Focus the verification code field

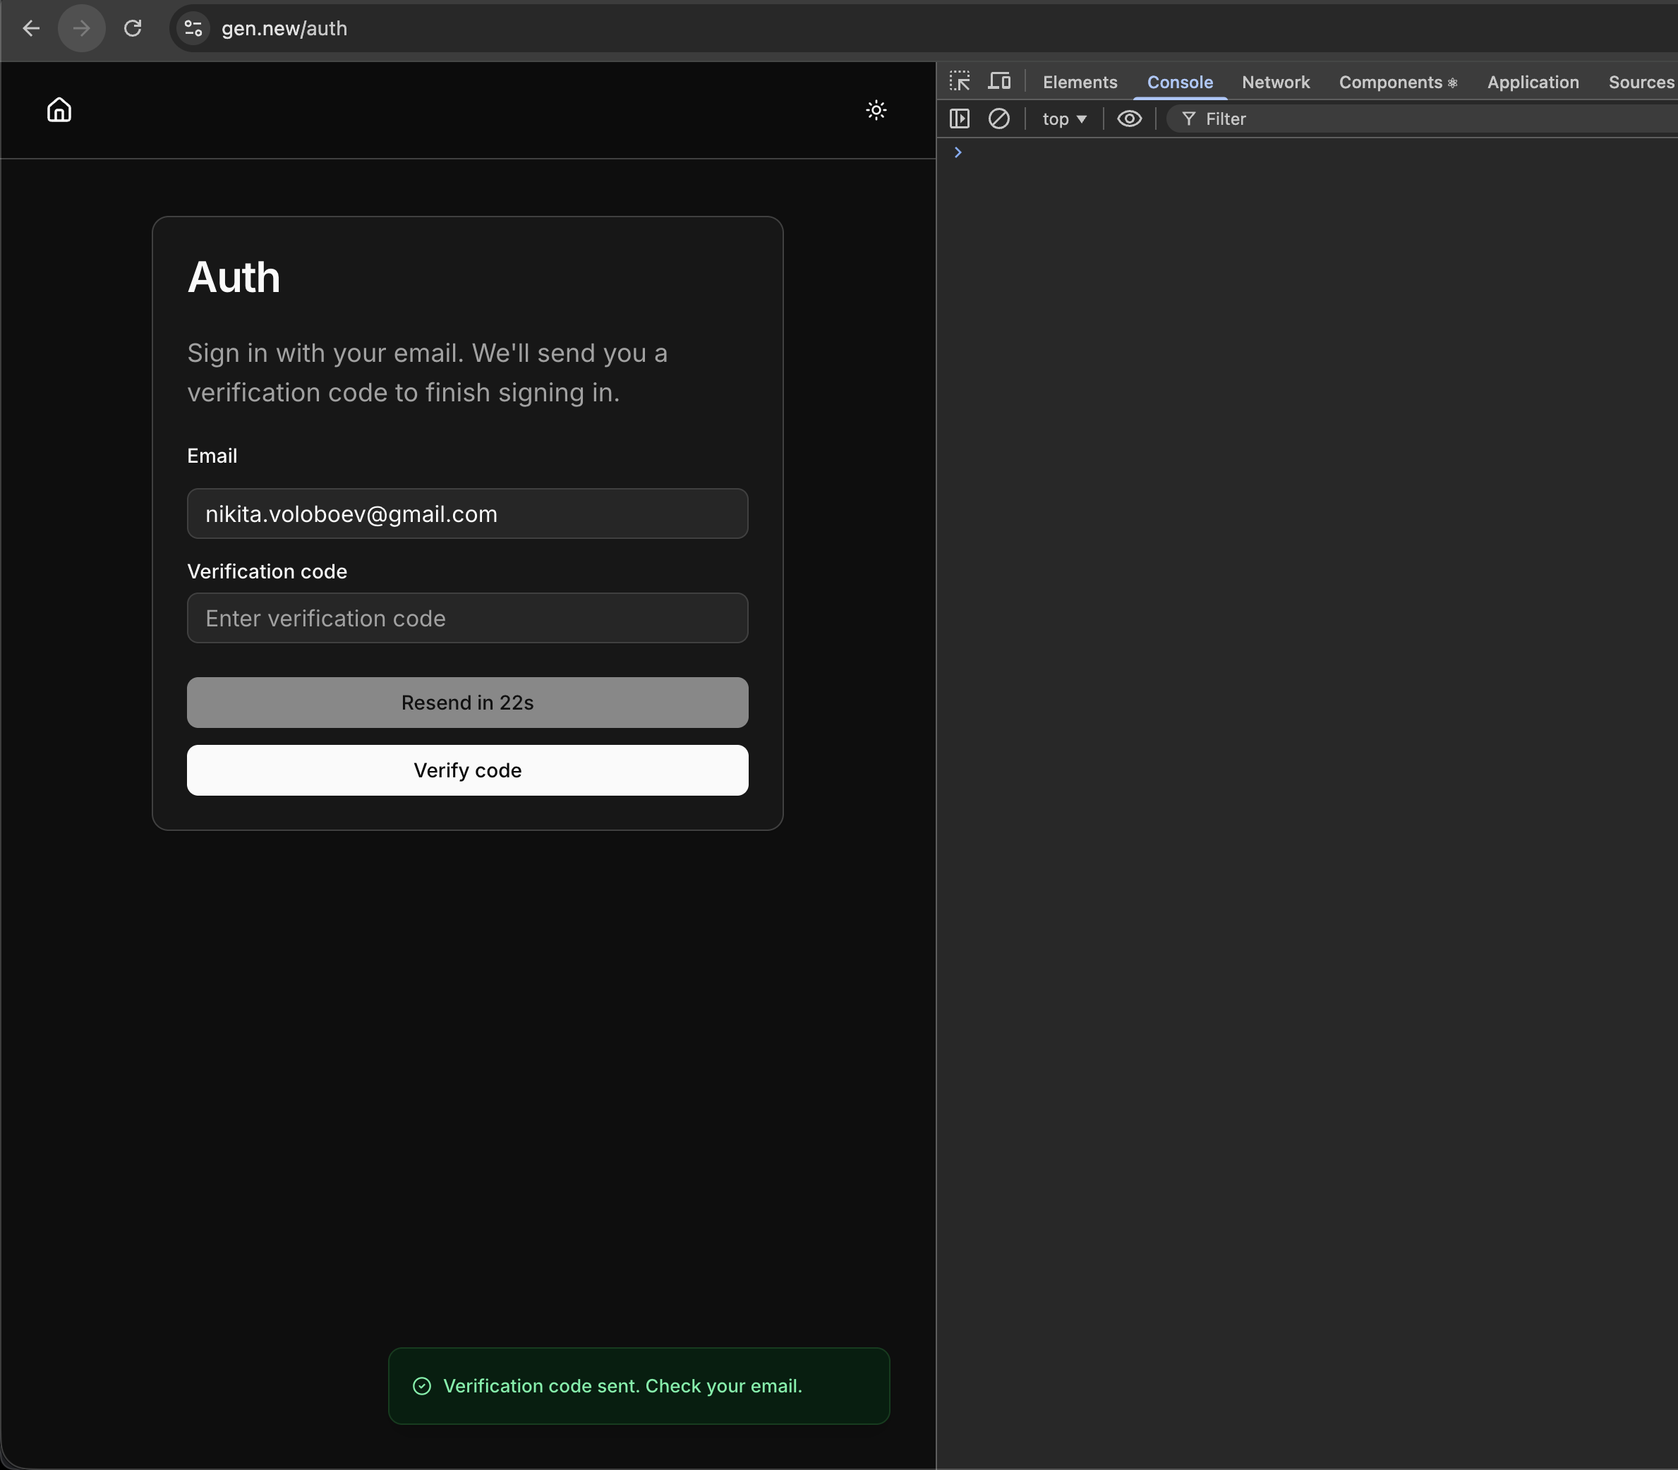[468, 618]
